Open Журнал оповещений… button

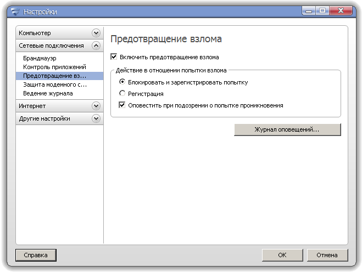click(287, 129)
